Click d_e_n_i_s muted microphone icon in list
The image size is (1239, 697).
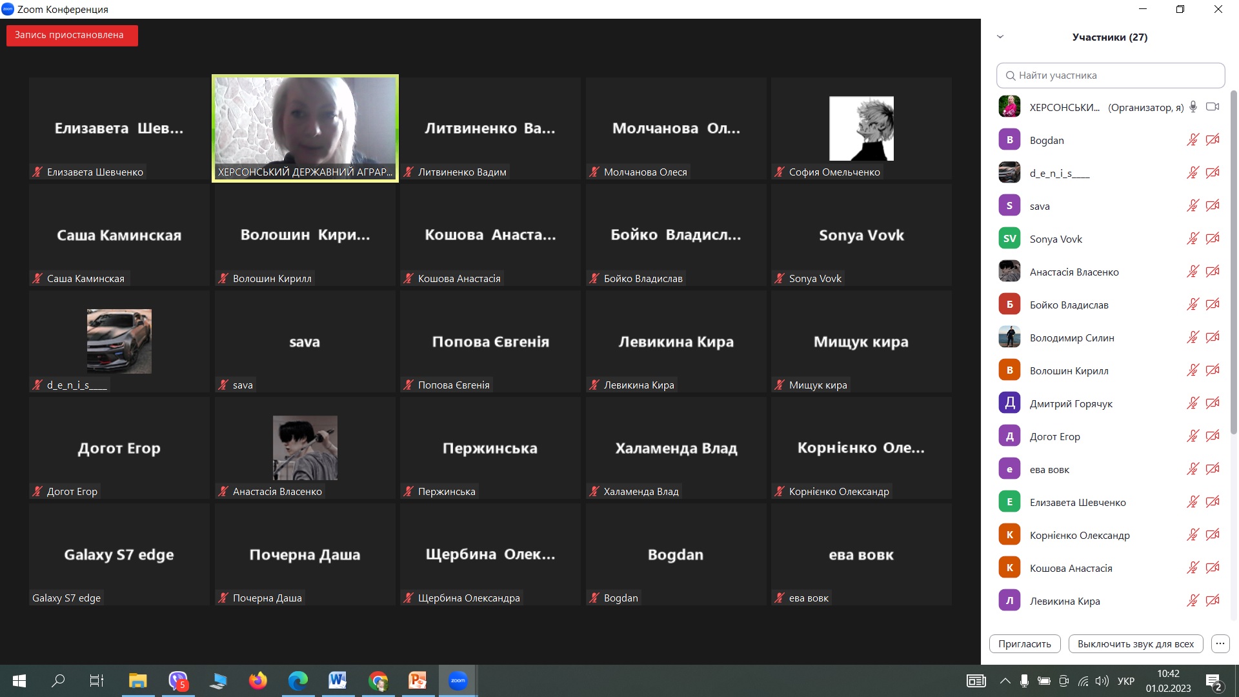pyautogui.click(x=1193, y=173)
